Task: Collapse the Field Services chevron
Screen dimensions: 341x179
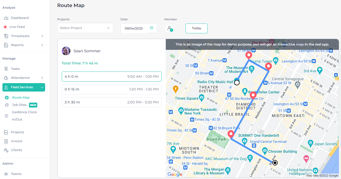Action: 42,87
